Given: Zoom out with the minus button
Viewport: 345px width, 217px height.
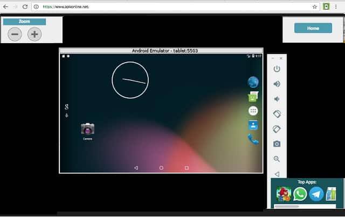Looking at the screenshot, I should (x=15, y=34).
